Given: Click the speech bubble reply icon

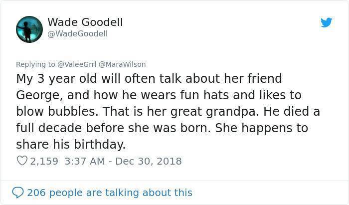Looking at the screenshot, I should coord(18,193).
